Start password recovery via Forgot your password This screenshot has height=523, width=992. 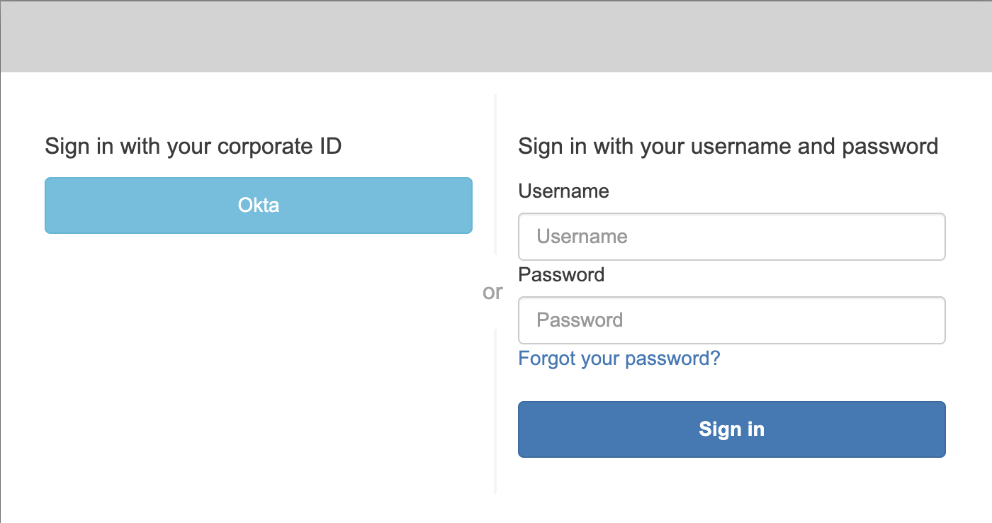click(x=619, y=358)
